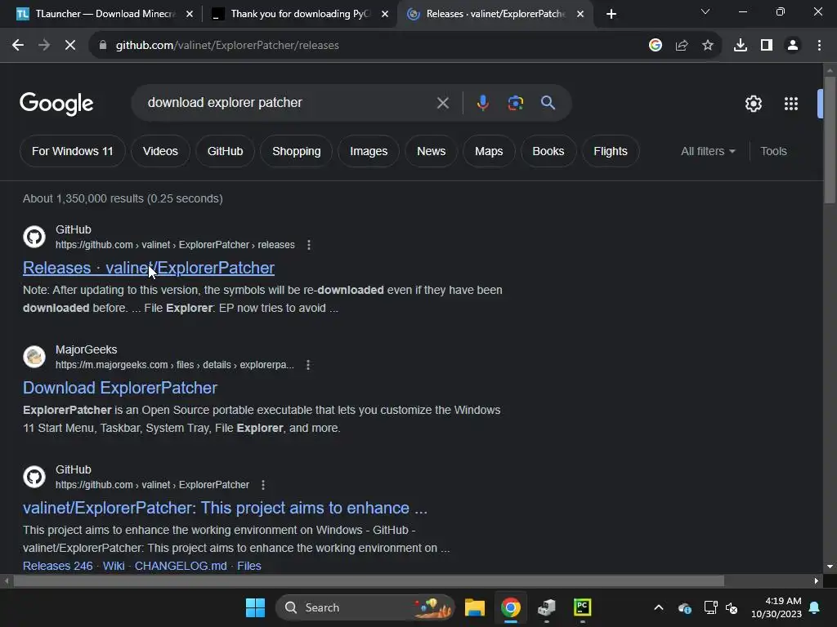837x627 pixels.
Task: Open the volume muted tray icon
Action: tap(732, 607)
